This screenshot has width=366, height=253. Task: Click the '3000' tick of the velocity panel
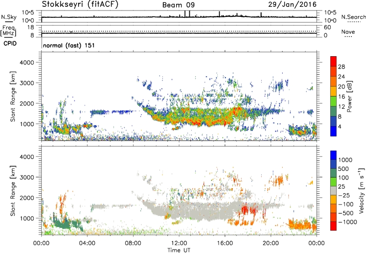click(27, 177)
